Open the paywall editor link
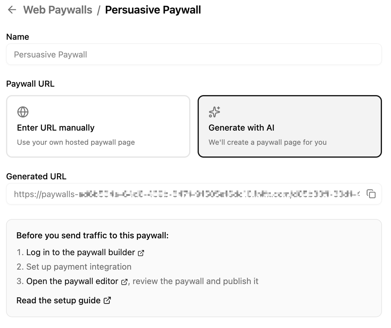 pyautogui.click(x=72, y=281)
